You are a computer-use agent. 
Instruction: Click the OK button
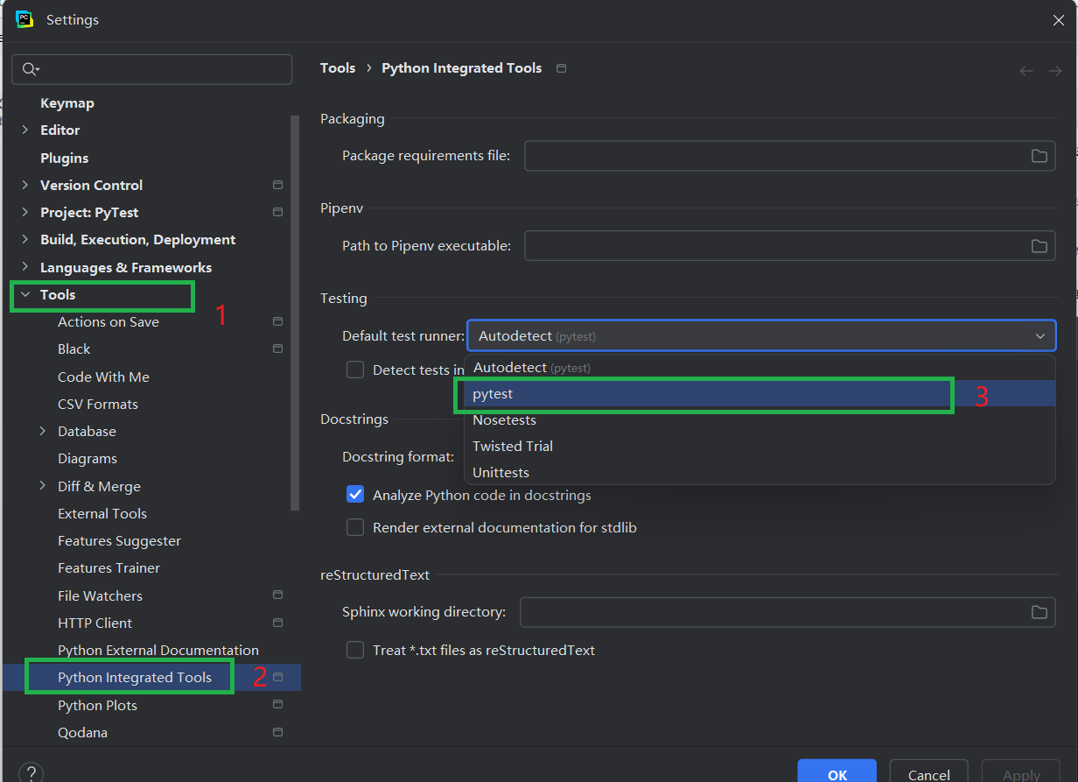(x=837, y=772)
